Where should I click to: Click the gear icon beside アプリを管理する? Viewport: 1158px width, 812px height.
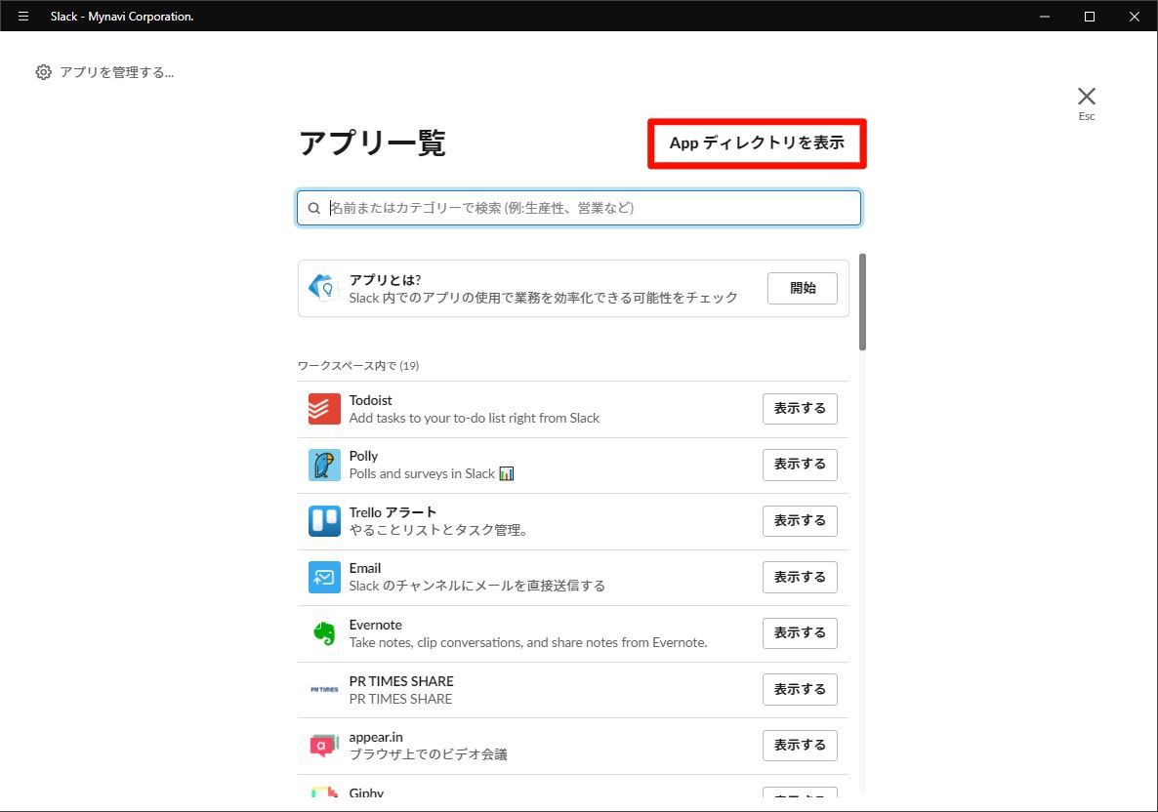point(44,72)
